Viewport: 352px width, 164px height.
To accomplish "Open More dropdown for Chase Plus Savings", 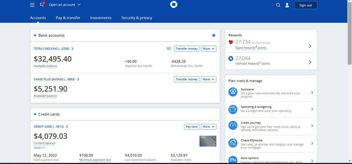I will (208, 79).
